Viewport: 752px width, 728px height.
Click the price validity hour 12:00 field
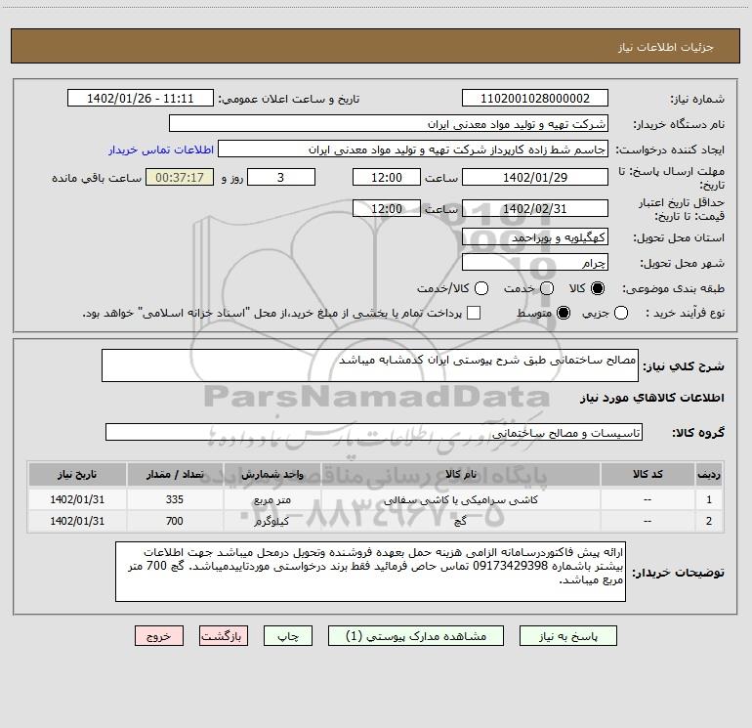click(387, 209)
